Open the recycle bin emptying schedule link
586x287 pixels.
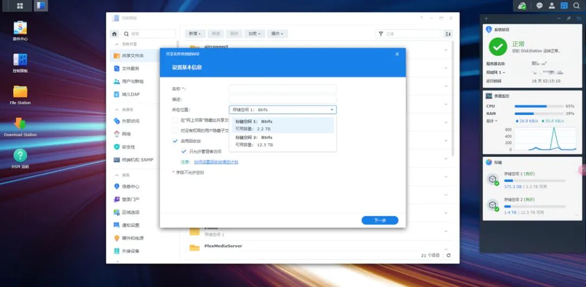216,162
